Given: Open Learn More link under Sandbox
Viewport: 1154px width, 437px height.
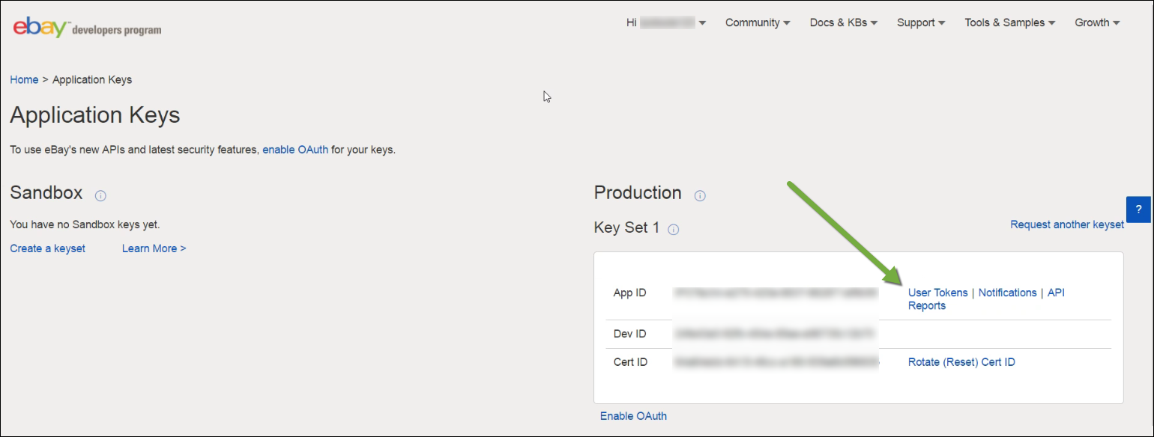Looking at the screenshot, I should point(154,248).
